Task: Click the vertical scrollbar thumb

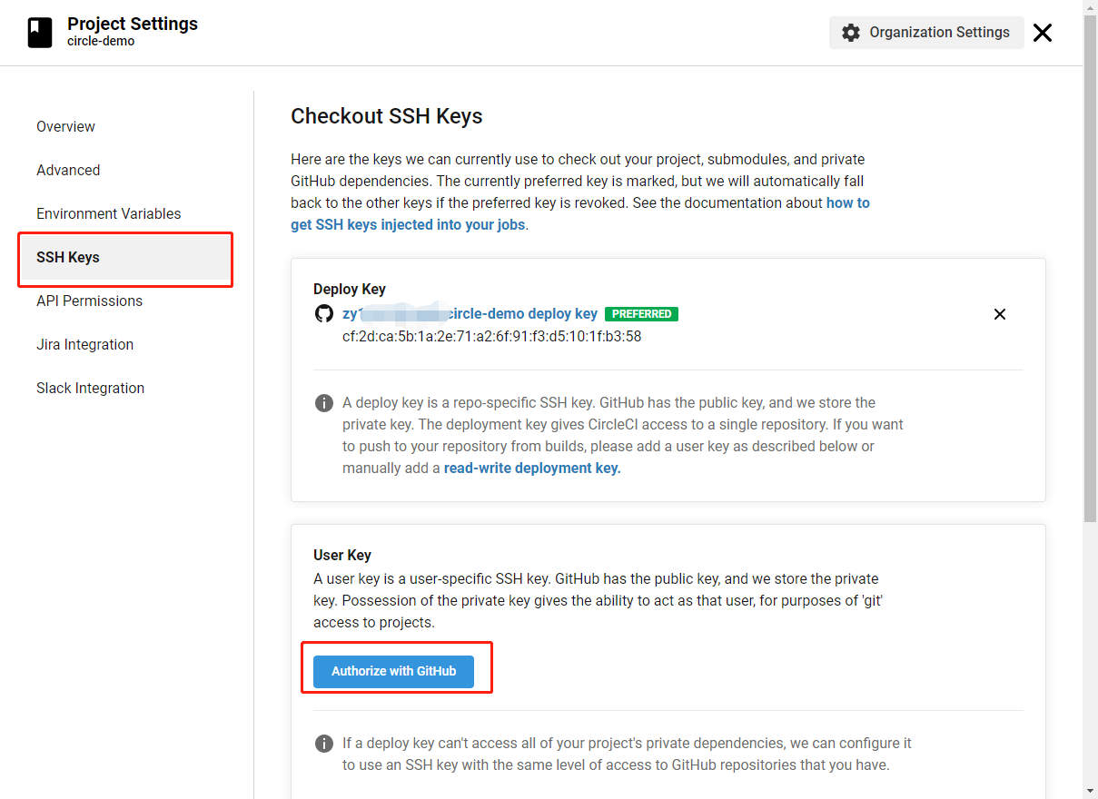Action: coord(1090,268)
